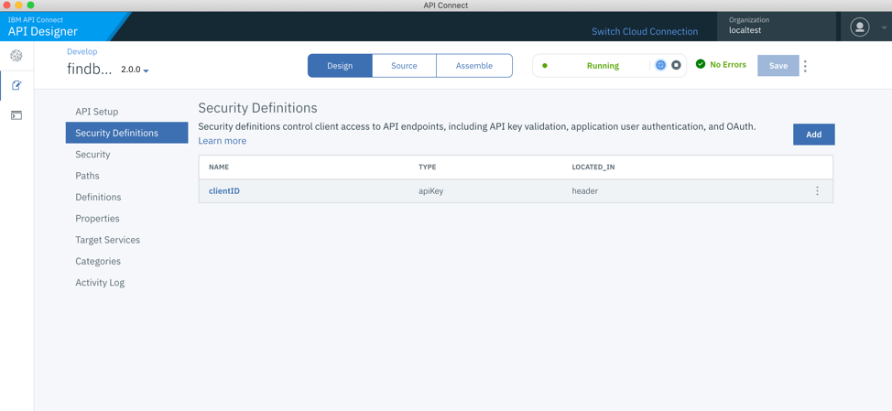Open the clientID security definition
The width and height of the screenshot is (892, 411).
[224, 191]
